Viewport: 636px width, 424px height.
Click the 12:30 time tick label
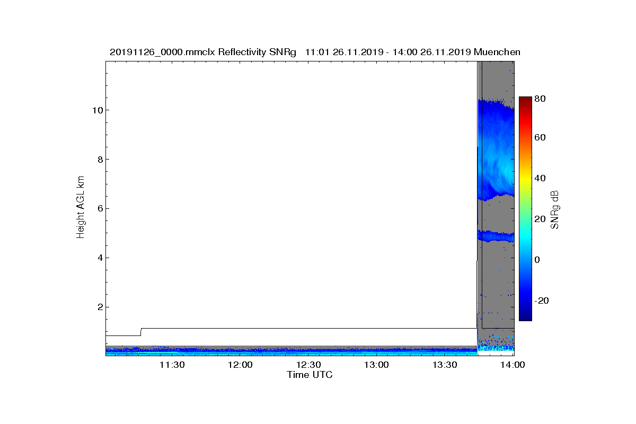point(308,365)
